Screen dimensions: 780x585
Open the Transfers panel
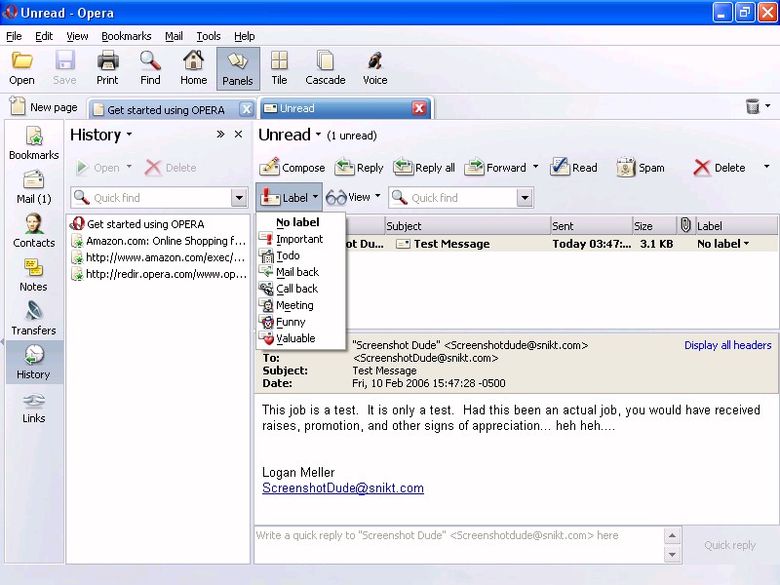[x=33, y=318]
